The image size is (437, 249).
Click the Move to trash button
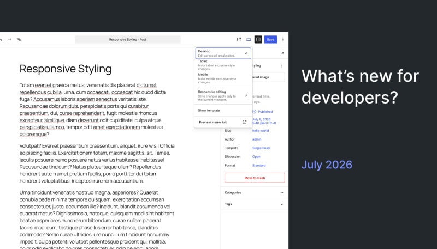click(x=255, y=178)
